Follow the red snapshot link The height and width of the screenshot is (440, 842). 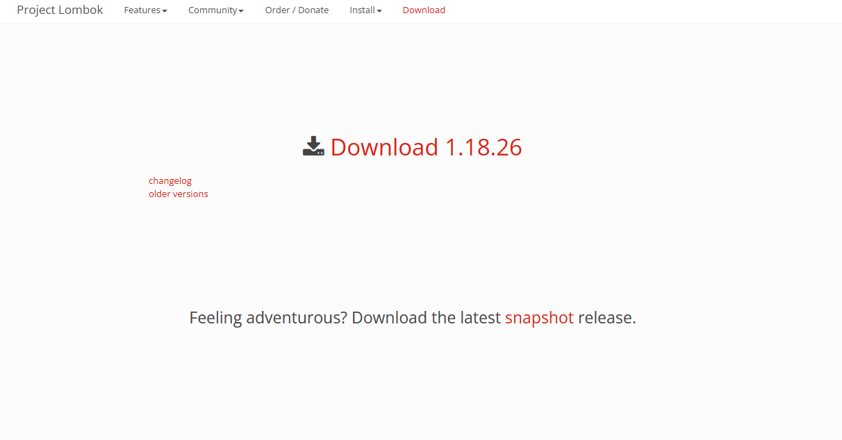click(539, 318)
